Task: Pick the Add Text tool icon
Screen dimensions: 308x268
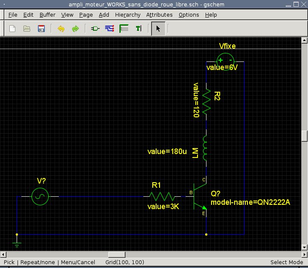Action: click(138, 29)
